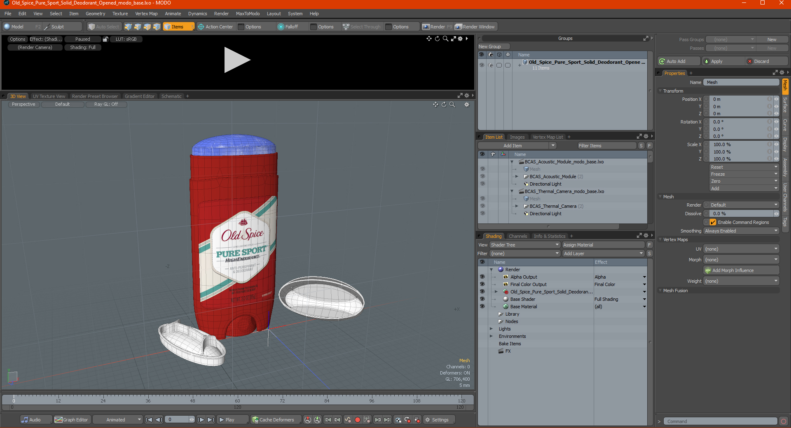Collapse the Render shader tree node
The width and height of the screenshot is (791, 428).
click(491, 270)
